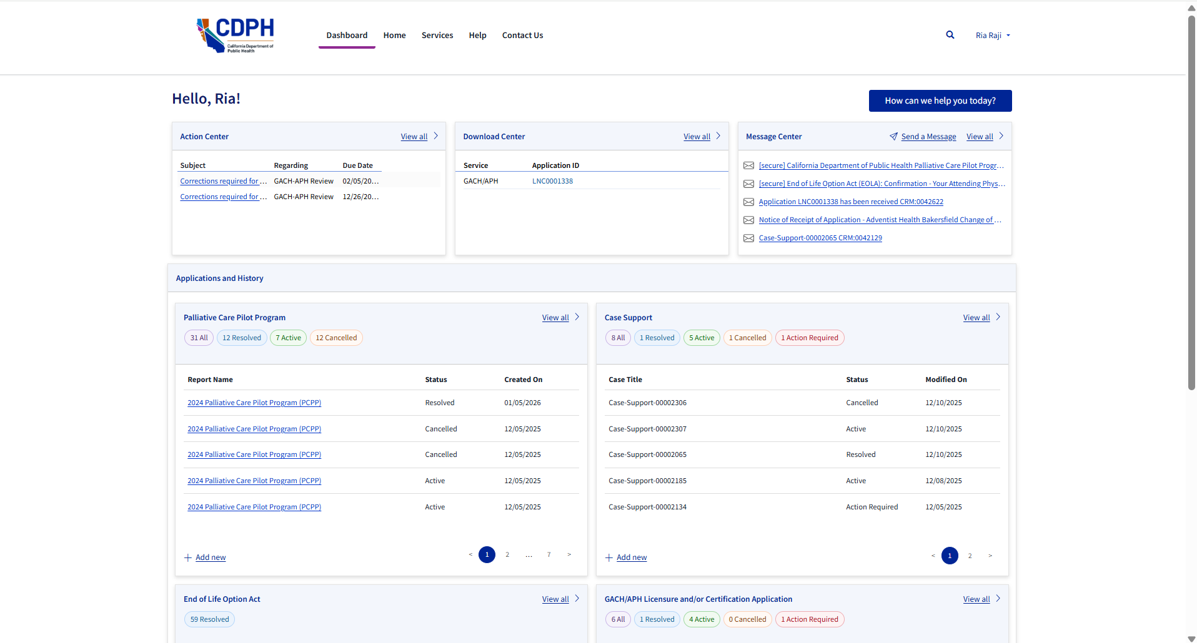The image size is (1197, 643).
Task: Click the paper plane Send a Message icon
Action: 893,136
